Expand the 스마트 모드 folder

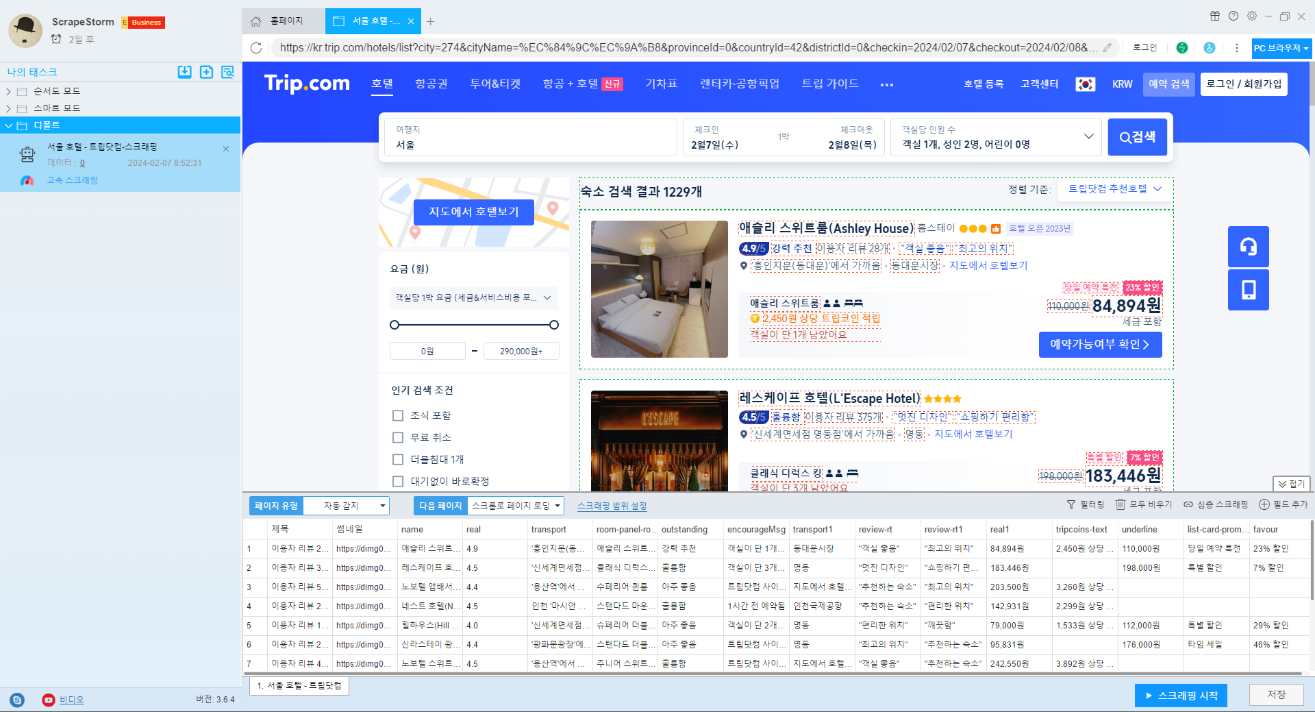(x=8, y=108)
